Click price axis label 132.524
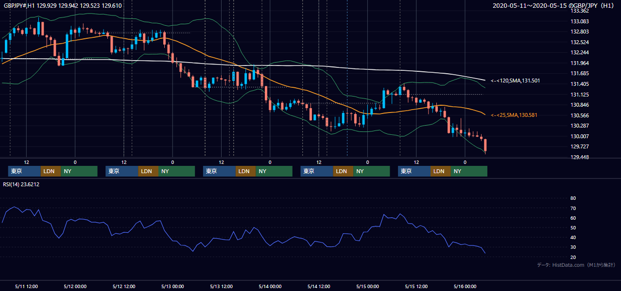Image resolution: width=621 pixels, height=291 pixels. [579, 42]
